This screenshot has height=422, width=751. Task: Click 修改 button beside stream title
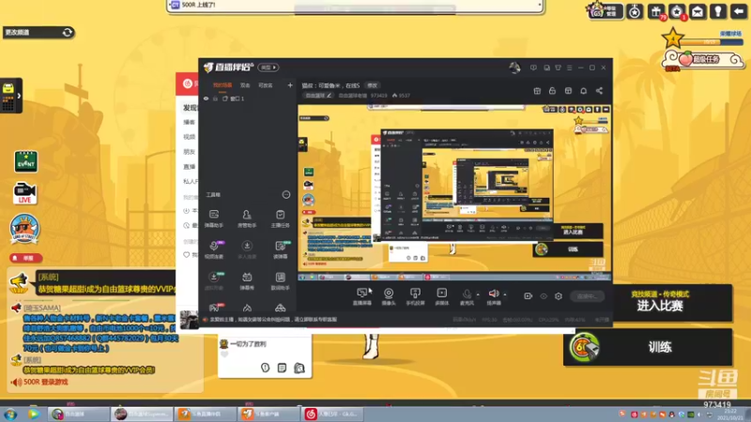[x=372, y=85]
